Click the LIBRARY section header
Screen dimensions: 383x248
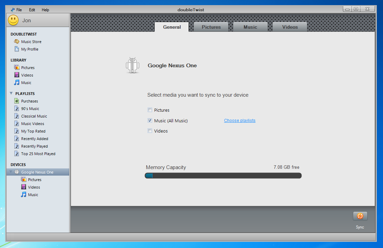click(x=18, y=60)
